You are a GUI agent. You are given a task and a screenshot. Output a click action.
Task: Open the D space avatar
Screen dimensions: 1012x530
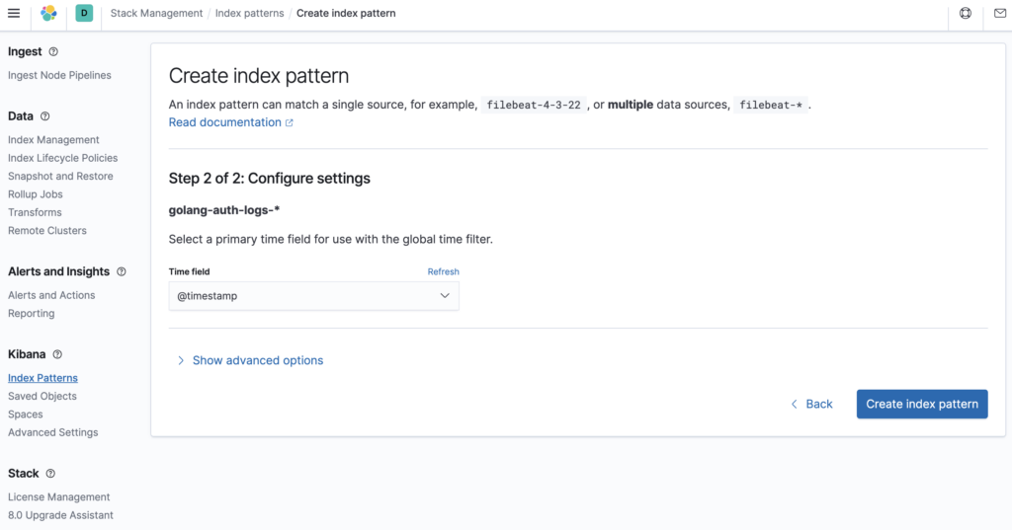pyautogui.click(x=84, y=13)
